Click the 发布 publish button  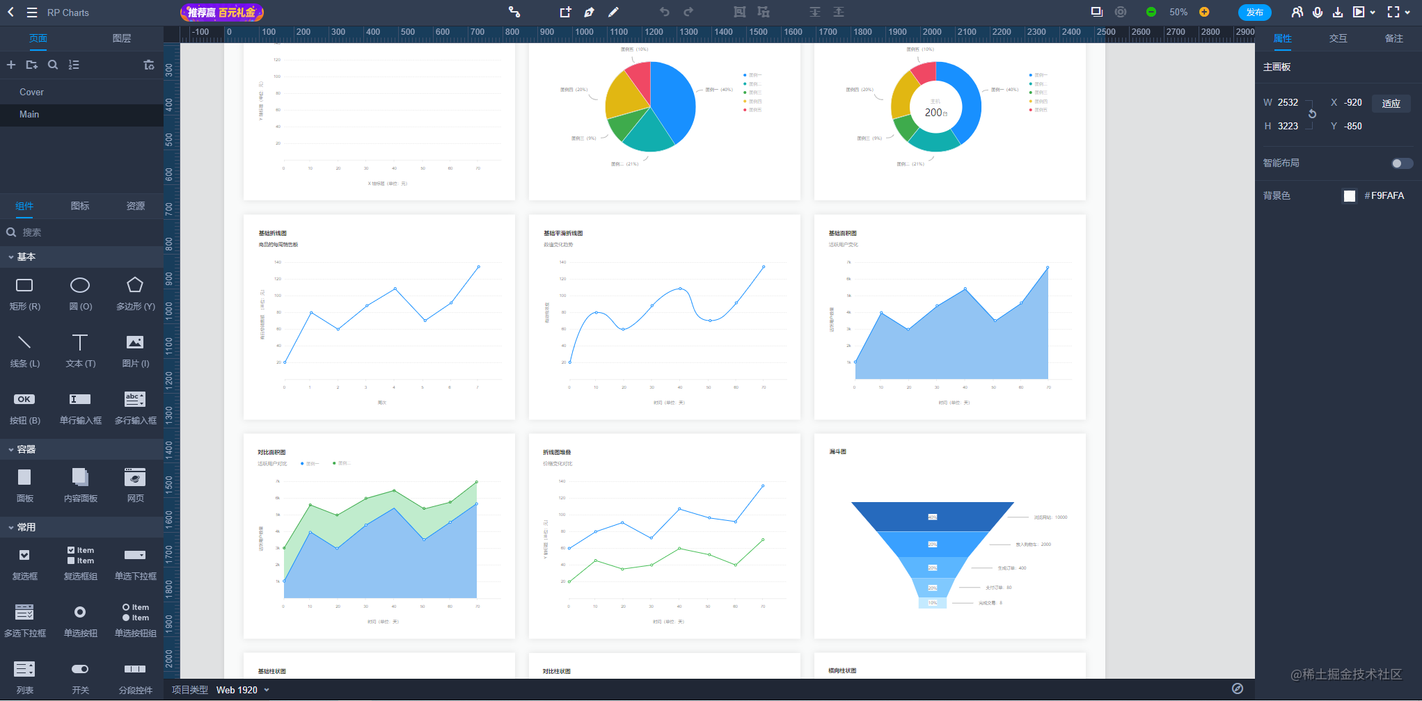(1255, 13)
